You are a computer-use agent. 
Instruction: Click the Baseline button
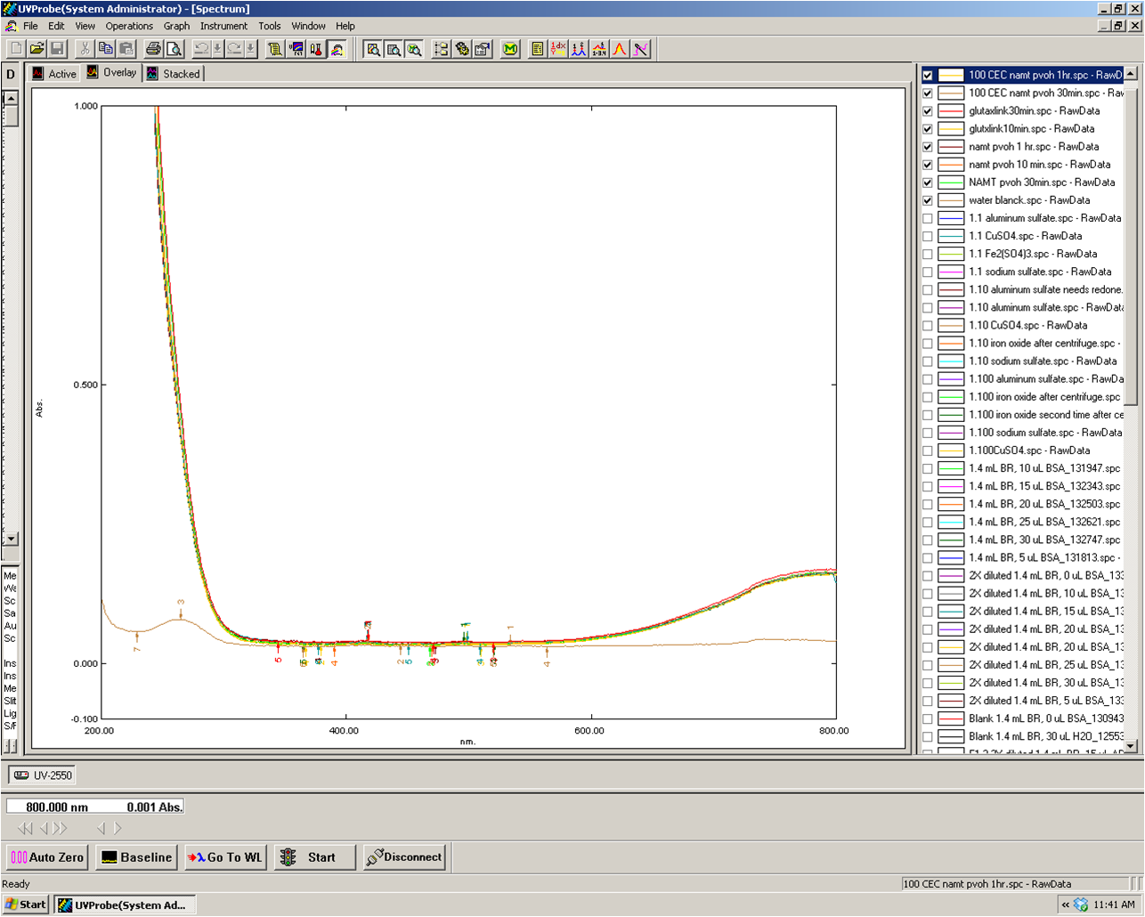(x=136, y=857)
